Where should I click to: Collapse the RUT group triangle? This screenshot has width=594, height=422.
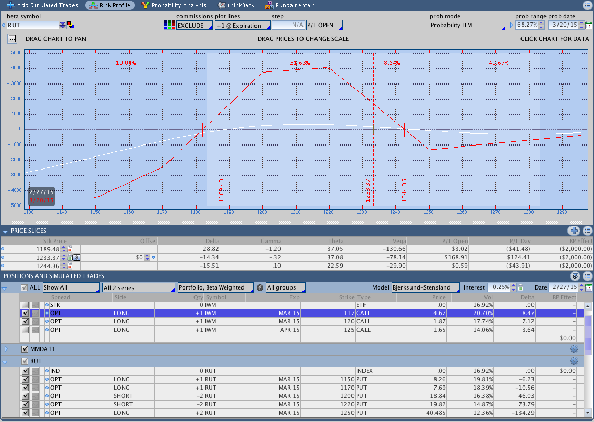(5, 361)
